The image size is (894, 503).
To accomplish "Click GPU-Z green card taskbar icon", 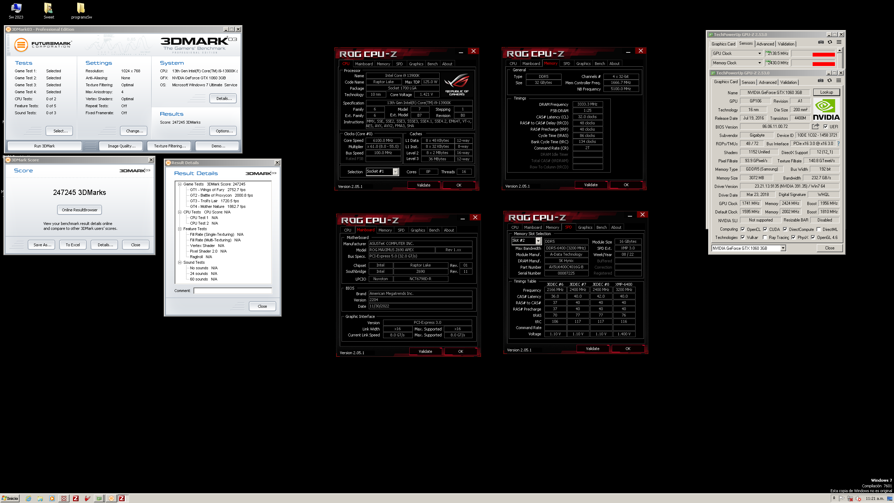I will [x=99, y=498].
